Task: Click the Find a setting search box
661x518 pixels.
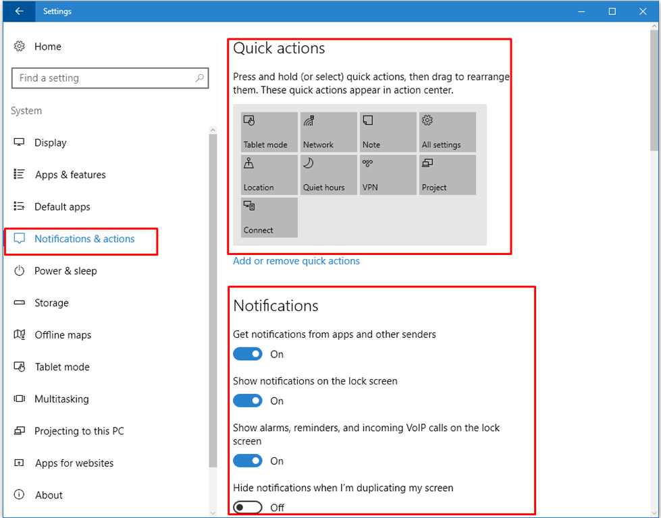Action: point(110,78)
